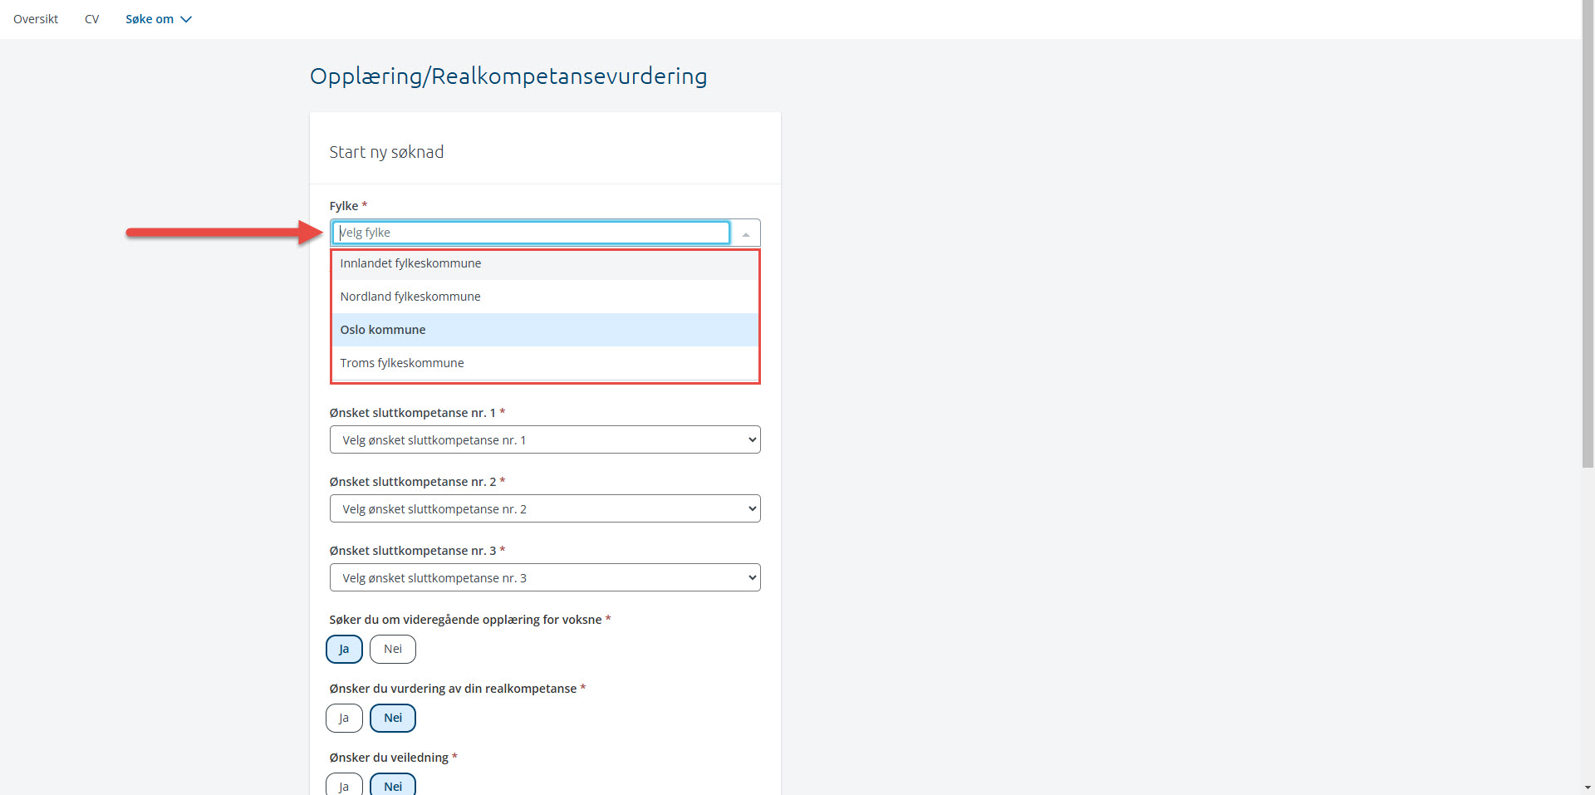Collapse the Fylke dropdown arrow

click(x=745, y=233)
